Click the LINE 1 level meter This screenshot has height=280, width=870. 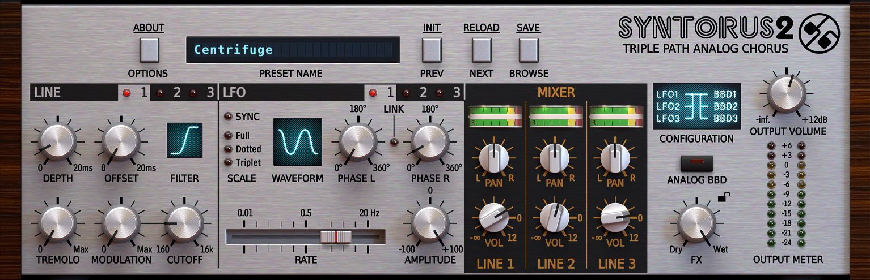[x=495, y=118]
